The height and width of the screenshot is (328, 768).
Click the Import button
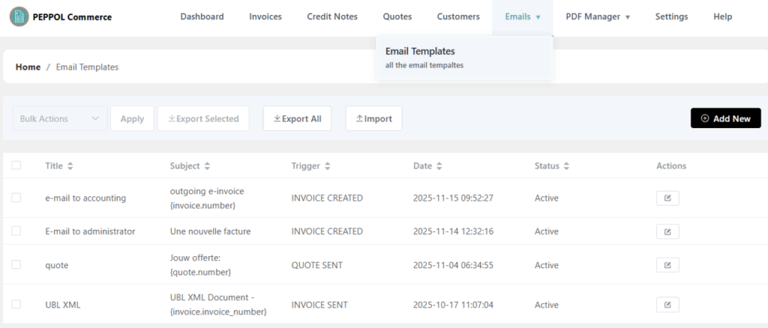point(373,119)
